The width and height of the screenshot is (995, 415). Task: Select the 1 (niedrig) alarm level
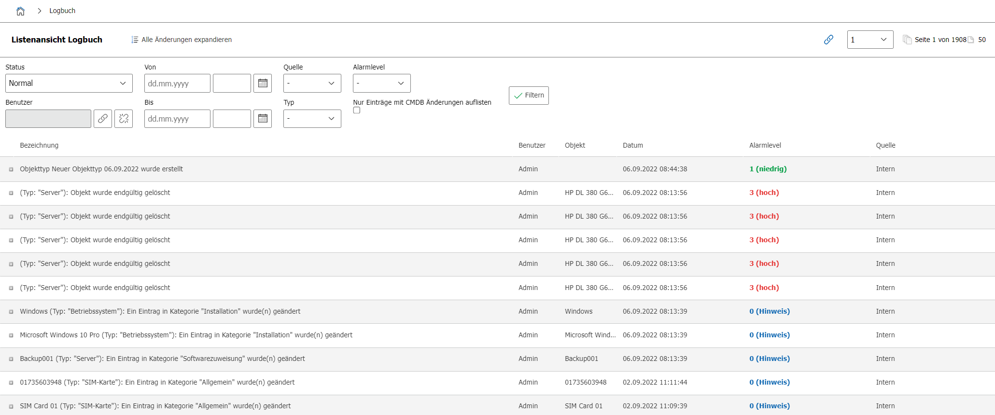tap(768, 169)
